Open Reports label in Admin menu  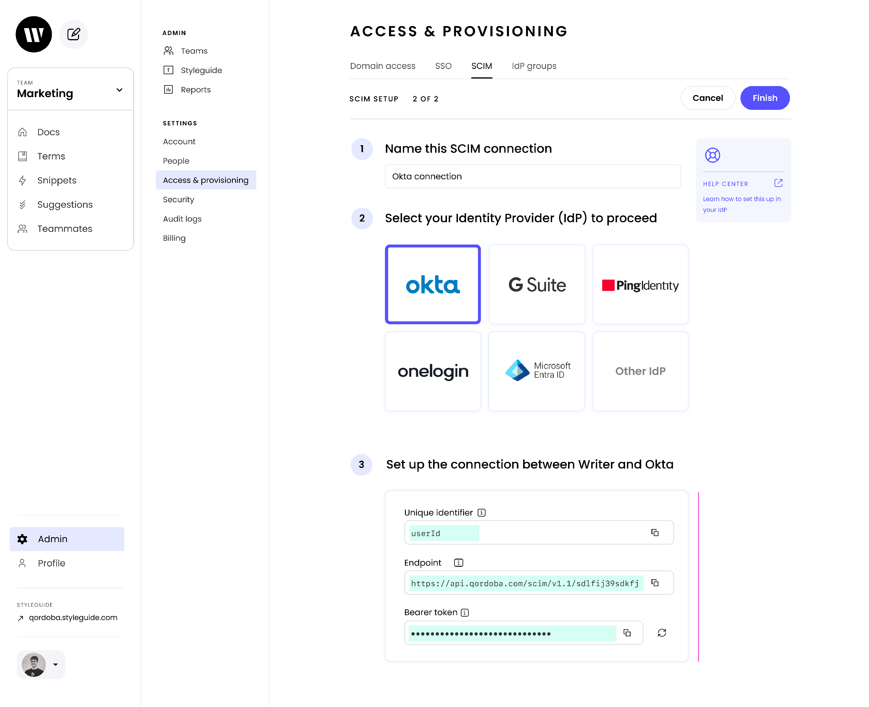196,89
